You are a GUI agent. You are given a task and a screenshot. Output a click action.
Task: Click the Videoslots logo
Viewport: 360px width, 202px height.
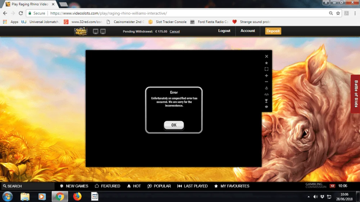(81, 31)
